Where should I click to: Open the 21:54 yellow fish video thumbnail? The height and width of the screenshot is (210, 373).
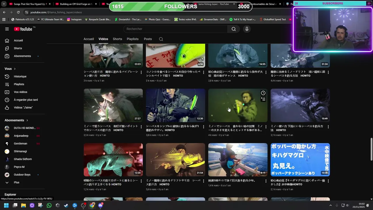[175, 160]
